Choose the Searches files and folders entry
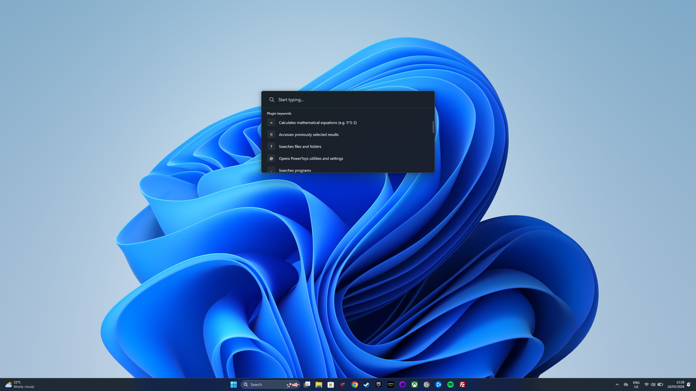Image resolution: width=696 pixels, height=391 pixels. click(x=348, y=147)
